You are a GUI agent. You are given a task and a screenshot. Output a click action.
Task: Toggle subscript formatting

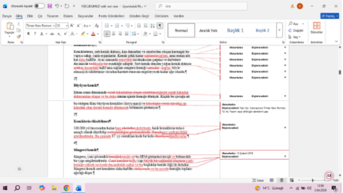point(59,34)
